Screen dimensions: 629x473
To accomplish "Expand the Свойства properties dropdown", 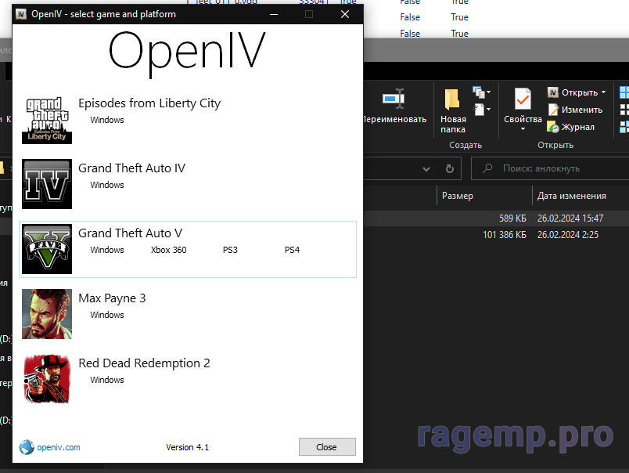I will point(523,128).
